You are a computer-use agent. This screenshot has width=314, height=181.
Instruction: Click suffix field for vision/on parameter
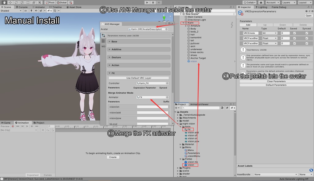click(152, 107)
